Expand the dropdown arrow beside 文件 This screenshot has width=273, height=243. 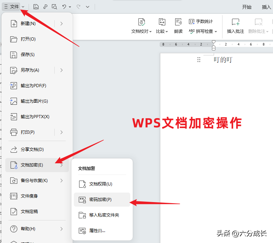[23, 7]
